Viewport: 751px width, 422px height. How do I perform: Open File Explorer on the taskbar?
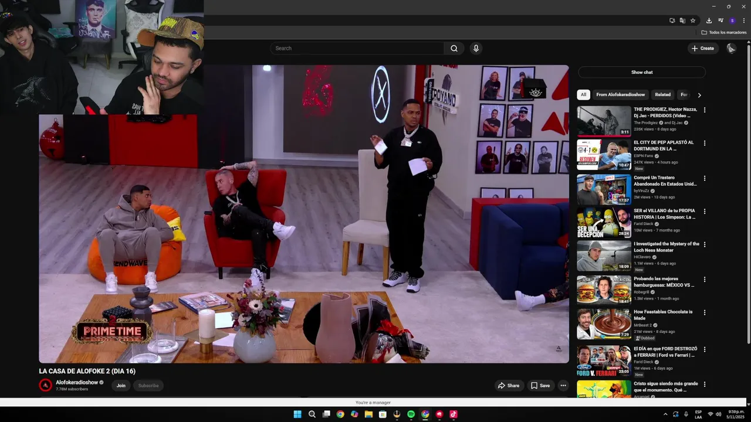pyautogui.click(x=368, y=414)
